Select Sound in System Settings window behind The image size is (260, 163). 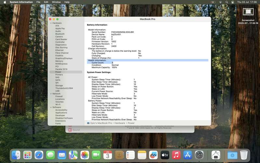(x=74, y=130)
